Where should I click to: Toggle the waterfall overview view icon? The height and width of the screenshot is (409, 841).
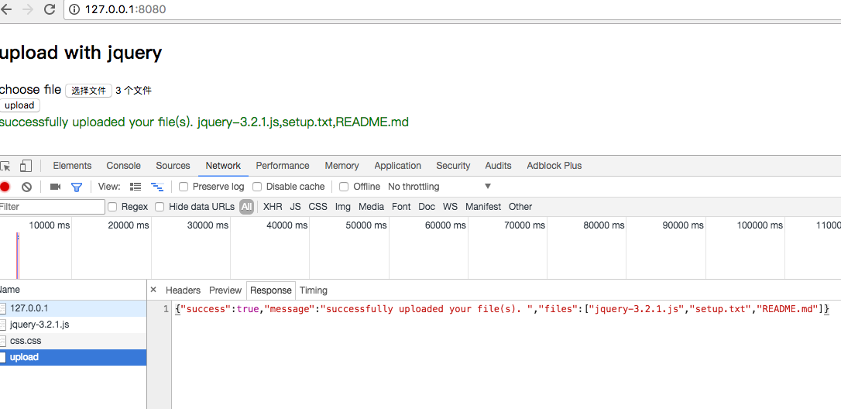(x=157, y=187)
